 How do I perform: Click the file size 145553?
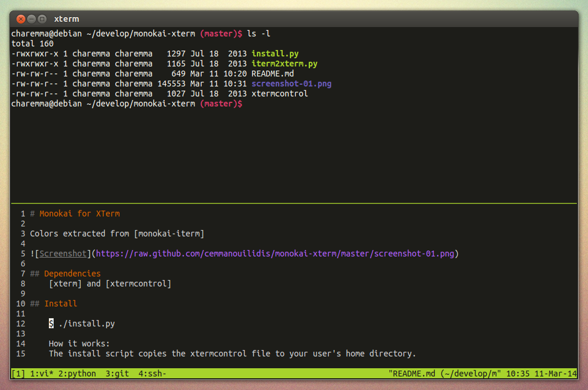pyautogui.click(x=171, y=84)
